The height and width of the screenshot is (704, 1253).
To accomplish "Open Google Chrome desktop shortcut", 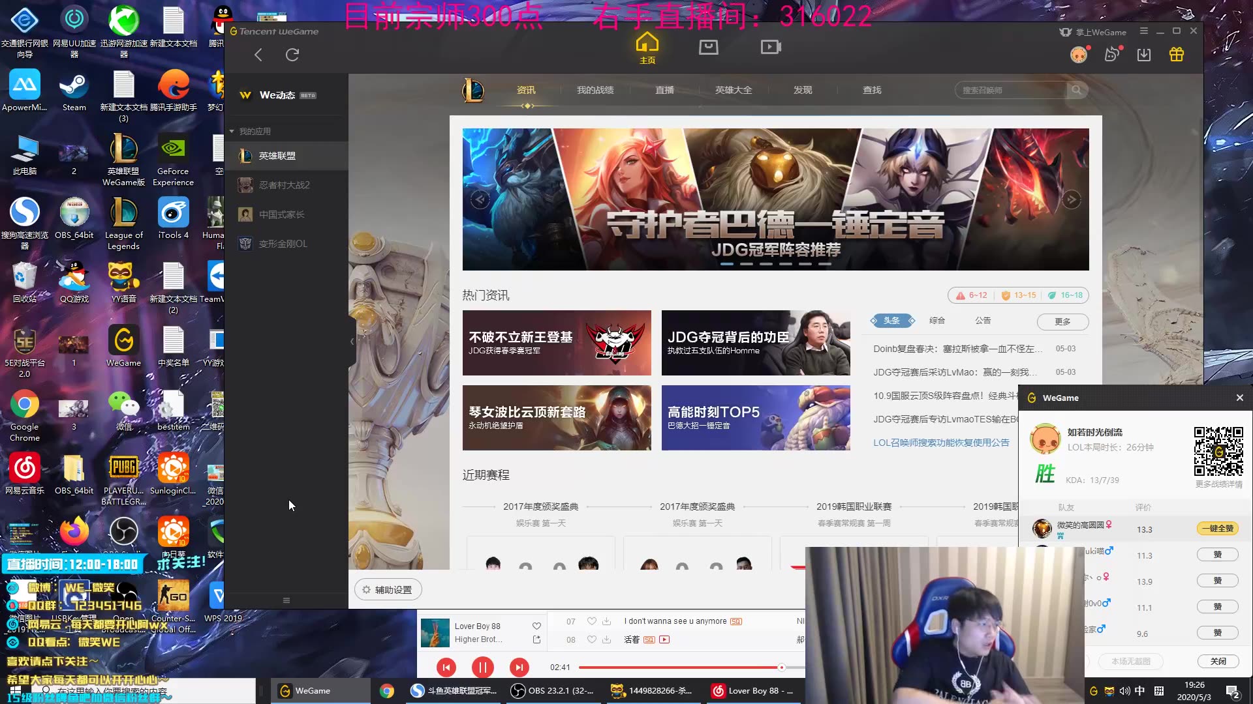I will pos(24,416).
